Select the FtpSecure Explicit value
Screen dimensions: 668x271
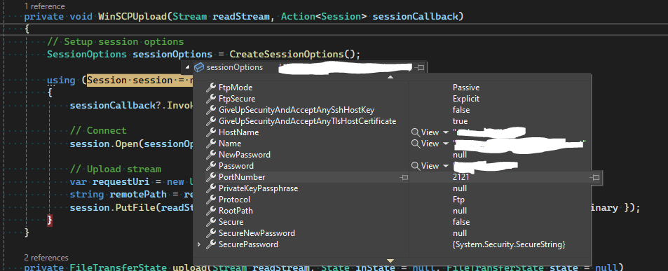click(x=466, y=99)
